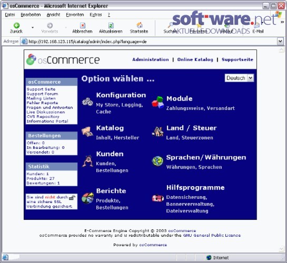Click the scrollbar up arrow
The image size is (287, 263).
(x=282, y=50)
